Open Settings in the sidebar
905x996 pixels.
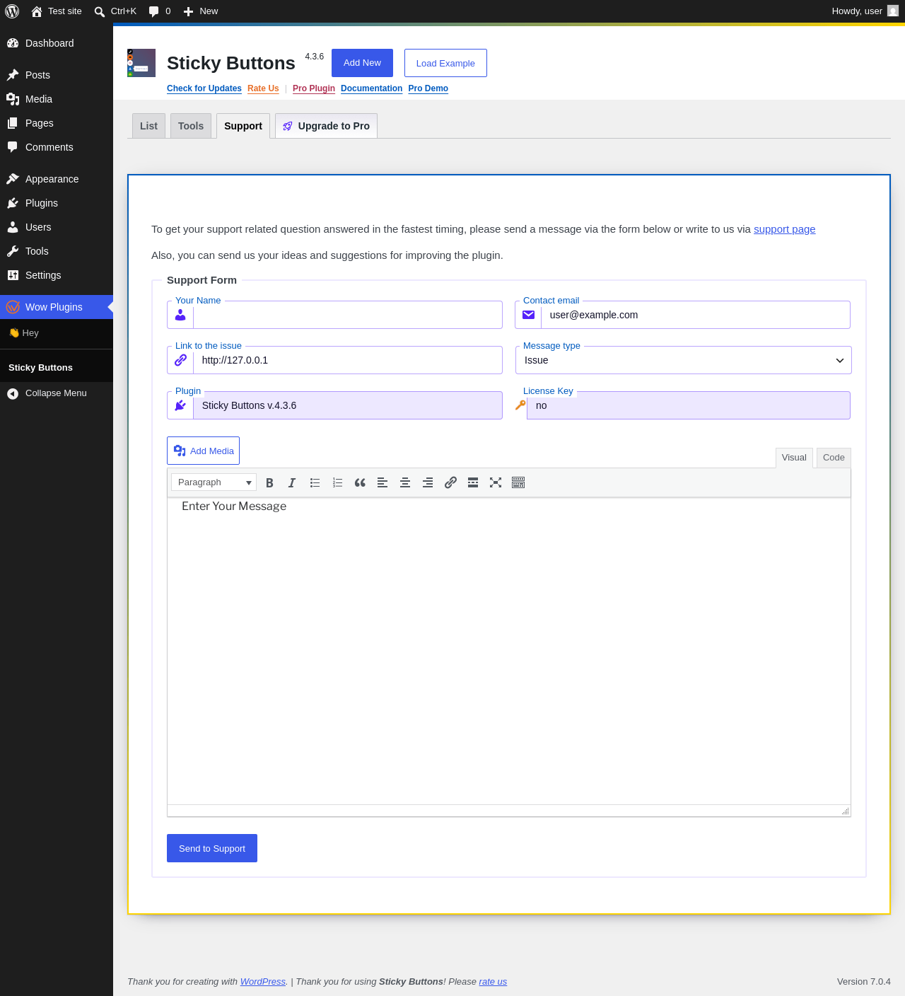tap(57, 275)
